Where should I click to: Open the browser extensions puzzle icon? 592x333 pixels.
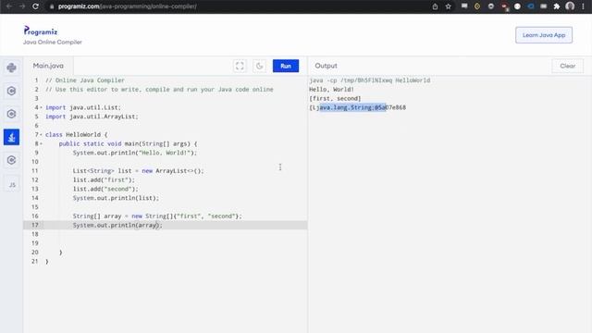(x=557, y=6)
